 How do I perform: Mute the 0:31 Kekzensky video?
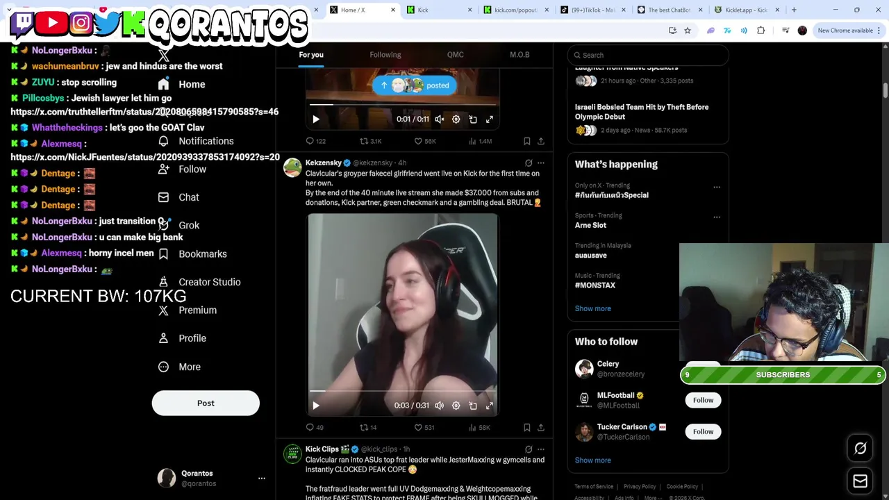(x=440, y=406)
